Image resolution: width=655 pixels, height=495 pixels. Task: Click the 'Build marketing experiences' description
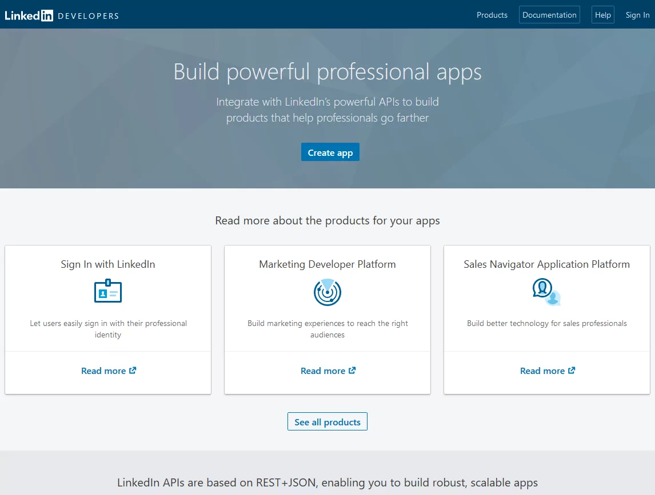point(327,329)
